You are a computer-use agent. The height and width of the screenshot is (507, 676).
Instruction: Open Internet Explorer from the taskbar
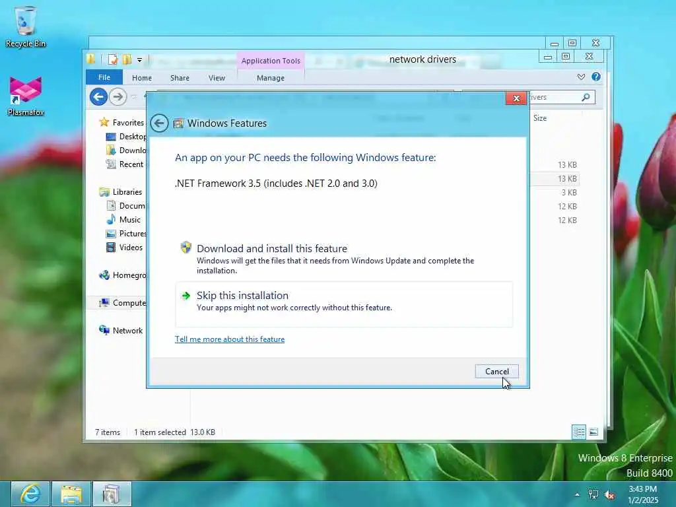coord(30,494)
